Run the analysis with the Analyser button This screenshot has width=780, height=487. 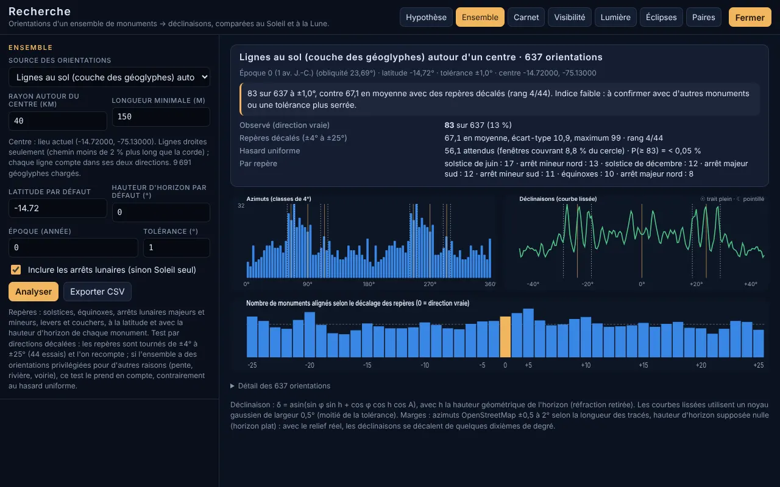point(34,292)
